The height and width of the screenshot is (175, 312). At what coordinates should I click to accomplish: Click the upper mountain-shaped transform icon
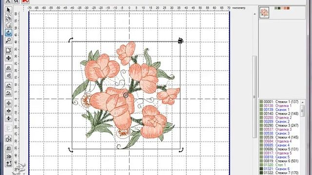tap(8, 86)
